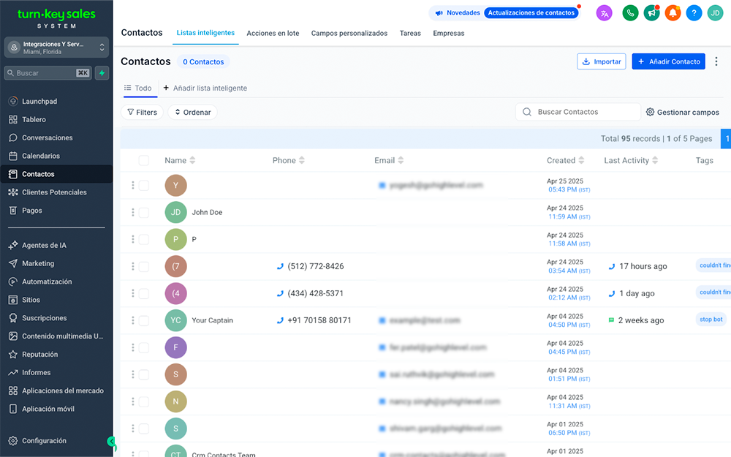This screenshot has height=457, width=731.
Task: Click Actualizaciones de contactos pill
Action: pyautogui.click(x=531, y=13)
